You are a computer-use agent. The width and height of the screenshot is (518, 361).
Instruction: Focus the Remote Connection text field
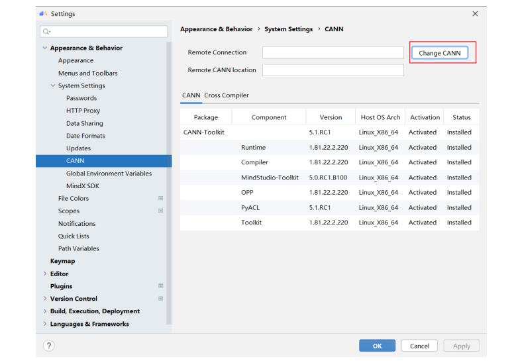(333, 52)
